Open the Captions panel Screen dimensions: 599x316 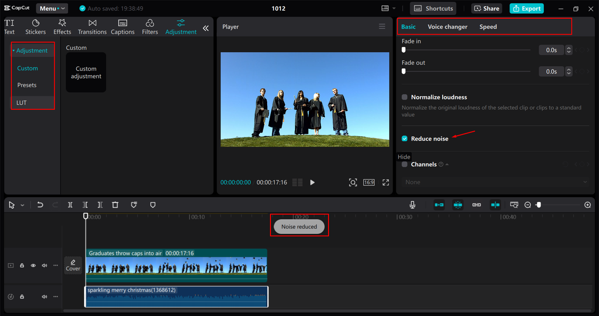123,27
